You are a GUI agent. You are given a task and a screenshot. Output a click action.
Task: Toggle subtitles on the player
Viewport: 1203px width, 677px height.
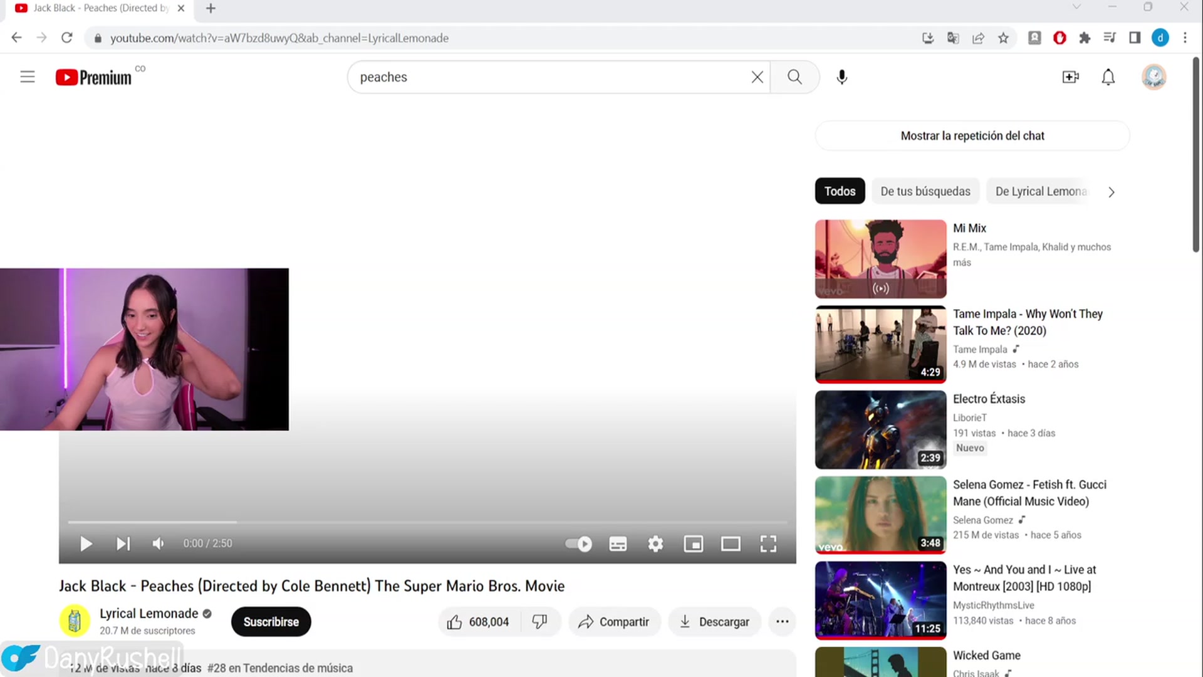(618, 543)
